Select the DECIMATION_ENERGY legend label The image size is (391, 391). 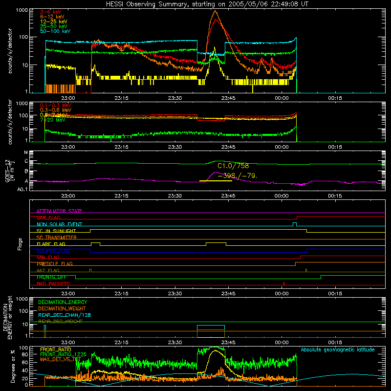coord(63,302)
